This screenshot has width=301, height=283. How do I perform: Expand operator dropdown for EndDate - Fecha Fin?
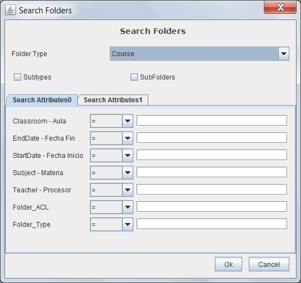[x=112, y=138]
